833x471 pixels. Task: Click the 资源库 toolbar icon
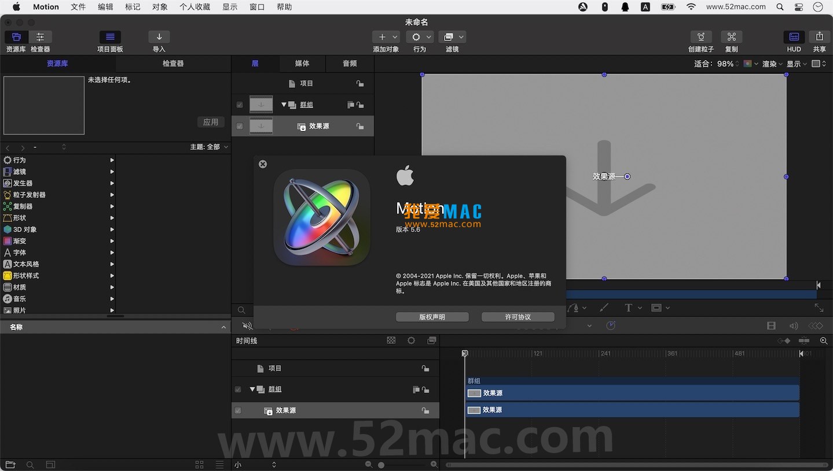coord(16,37)
